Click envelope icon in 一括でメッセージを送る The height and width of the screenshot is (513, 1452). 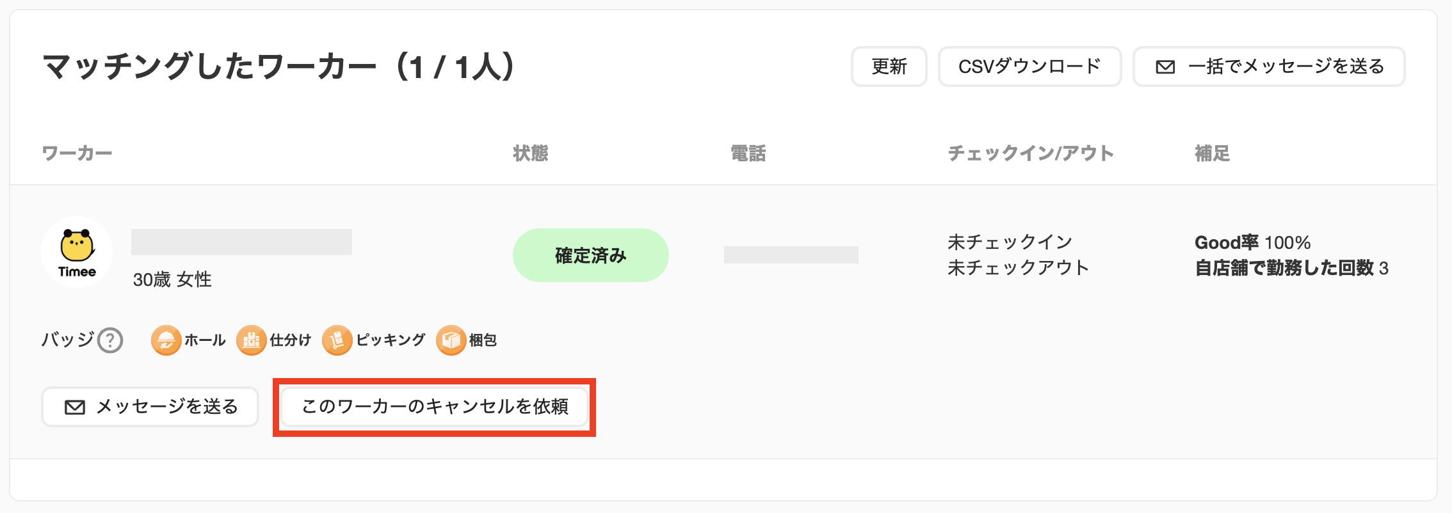(x=1165, y=67)
